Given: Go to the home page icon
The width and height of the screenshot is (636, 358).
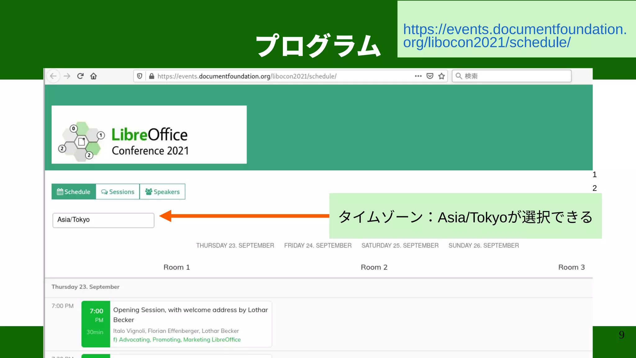Looking at the screenshot, I should [x=93, y=76].
